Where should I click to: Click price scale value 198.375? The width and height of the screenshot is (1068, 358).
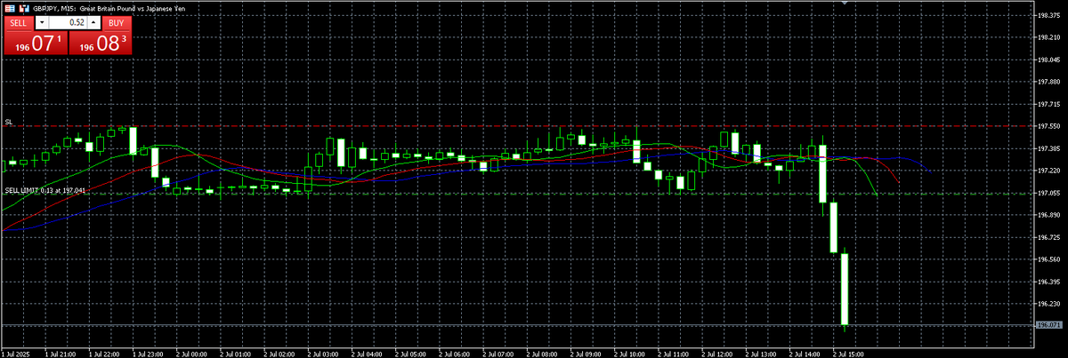pyautogui.click(x=1048, y=16)
